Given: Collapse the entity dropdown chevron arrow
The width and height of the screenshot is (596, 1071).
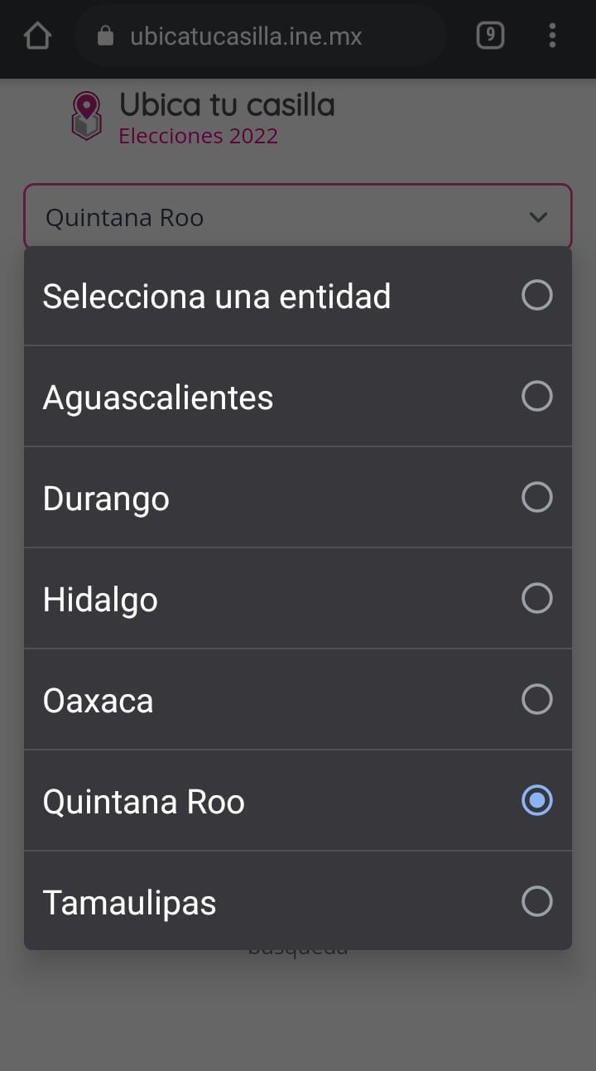Looking at the screenshot, I should point(538,218).
